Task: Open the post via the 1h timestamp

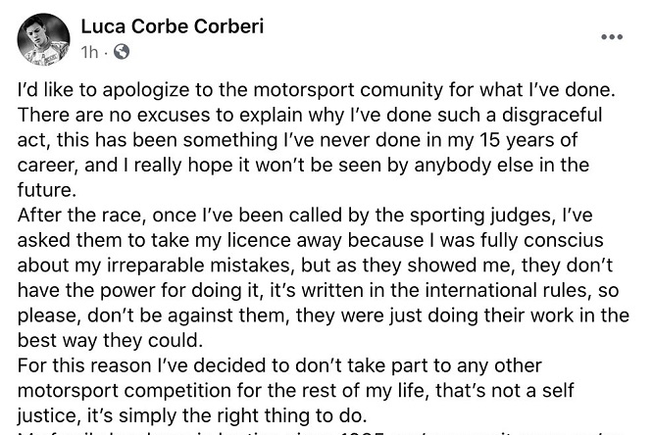Action: tap(89, 52)
